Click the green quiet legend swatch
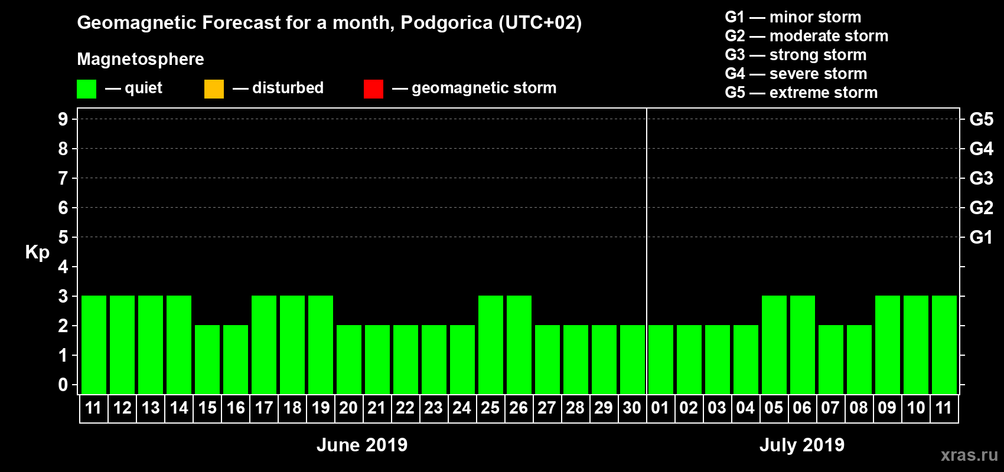The height and width of the screenshot is (472, 1004). point(86,89)
